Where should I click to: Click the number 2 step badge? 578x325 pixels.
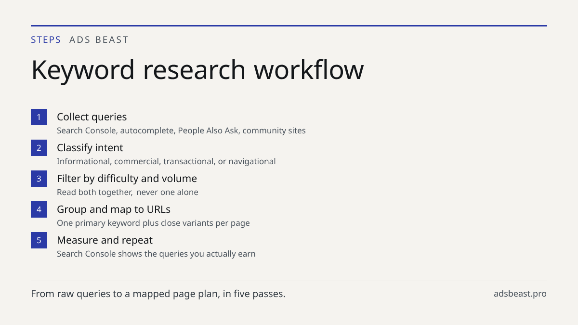pyautogui.click(x=39, y=148)
